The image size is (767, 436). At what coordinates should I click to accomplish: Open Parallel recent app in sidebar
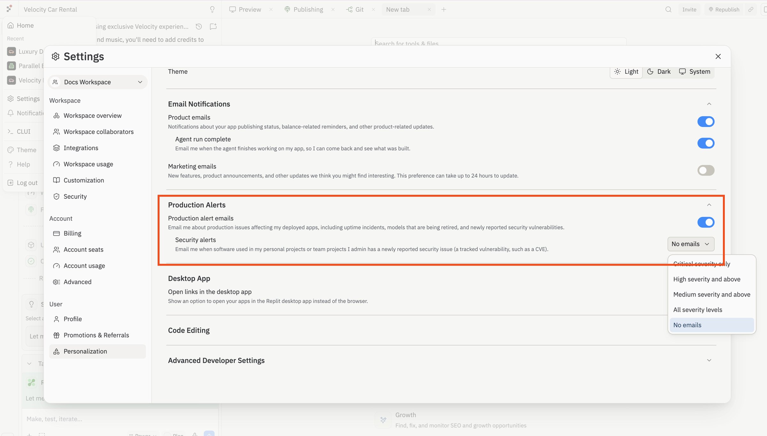25,66
